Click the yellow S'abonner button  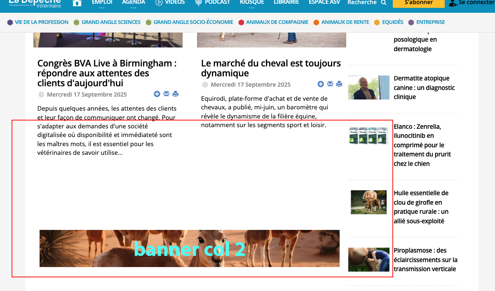418,3
